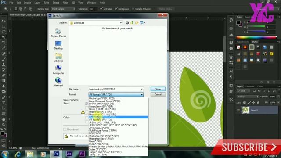Open the Layer menu
The image size is (281, 158).
click(x=37, y=3)
